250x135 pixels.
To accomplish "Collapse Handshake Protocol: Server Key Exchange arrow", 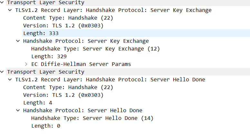I will [x=18, y=41].
